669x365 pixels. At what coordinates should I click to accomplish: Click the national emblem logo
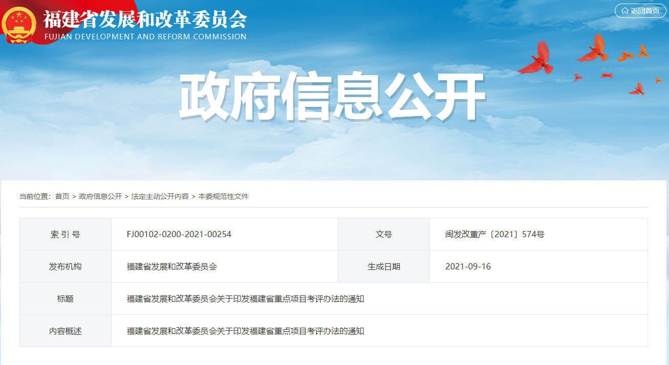point(19,25)
